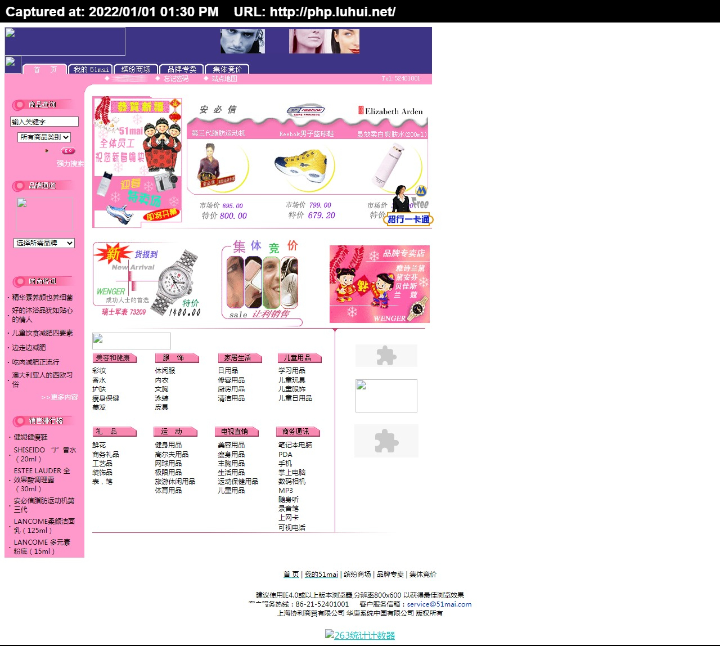
Task: Click the footer 我的51mai link
Action: (321, 575)
